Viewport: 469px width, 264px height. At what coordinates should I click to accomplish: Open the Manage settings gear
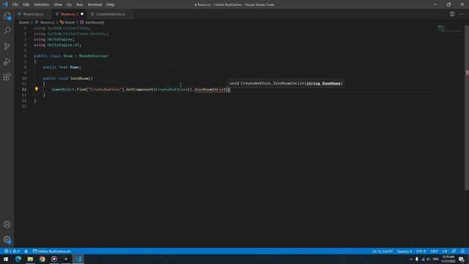pyautogui.click(x=7, y=240)
